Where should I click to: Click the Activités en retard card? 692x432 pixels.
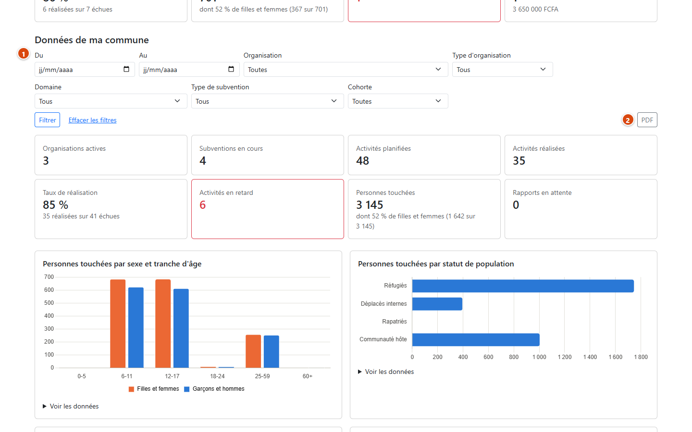tap(268, 209)
